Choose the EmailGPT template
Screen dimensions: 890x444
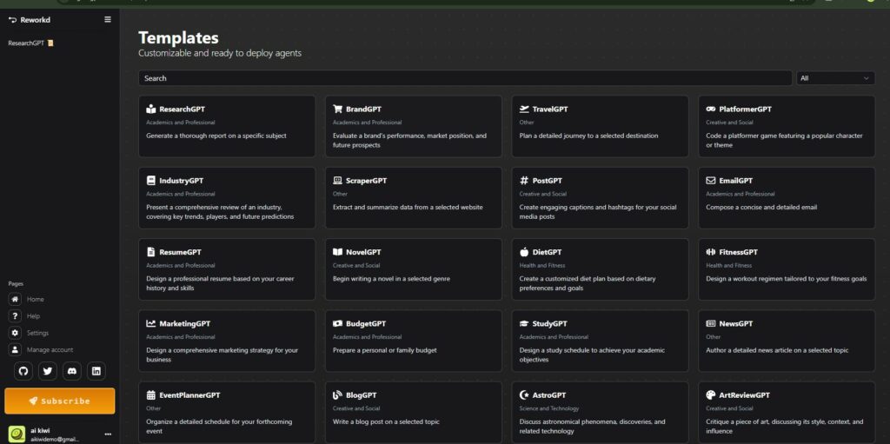coord(786,198)
